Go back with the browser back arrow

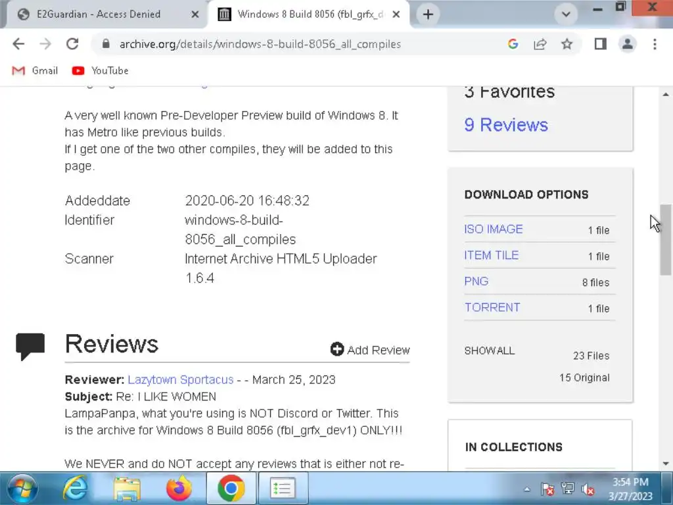18,44
